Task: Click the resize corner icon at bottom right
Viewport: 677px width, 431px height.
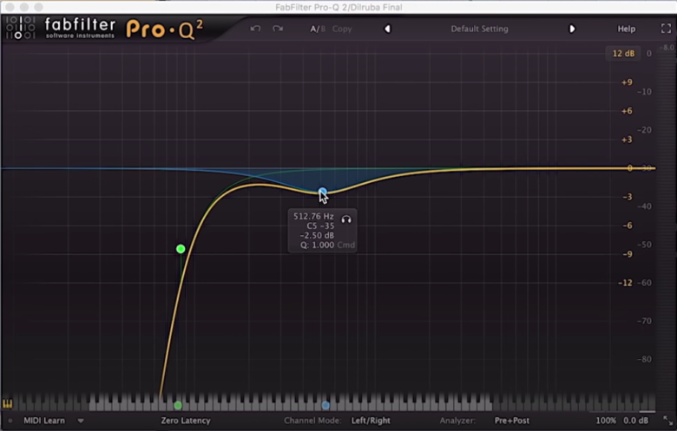Action: click(668, 421)
